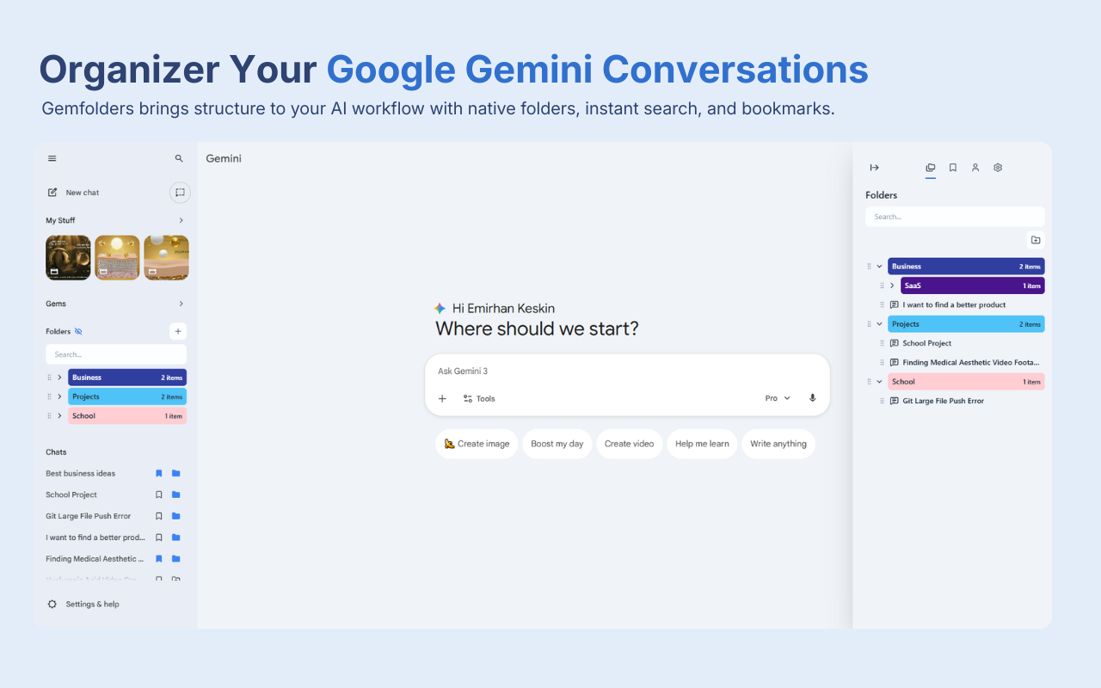Select pink School bar in Gemfolders panel
This screenshot has width=1101, height=688.
click(x=966, y=382)
